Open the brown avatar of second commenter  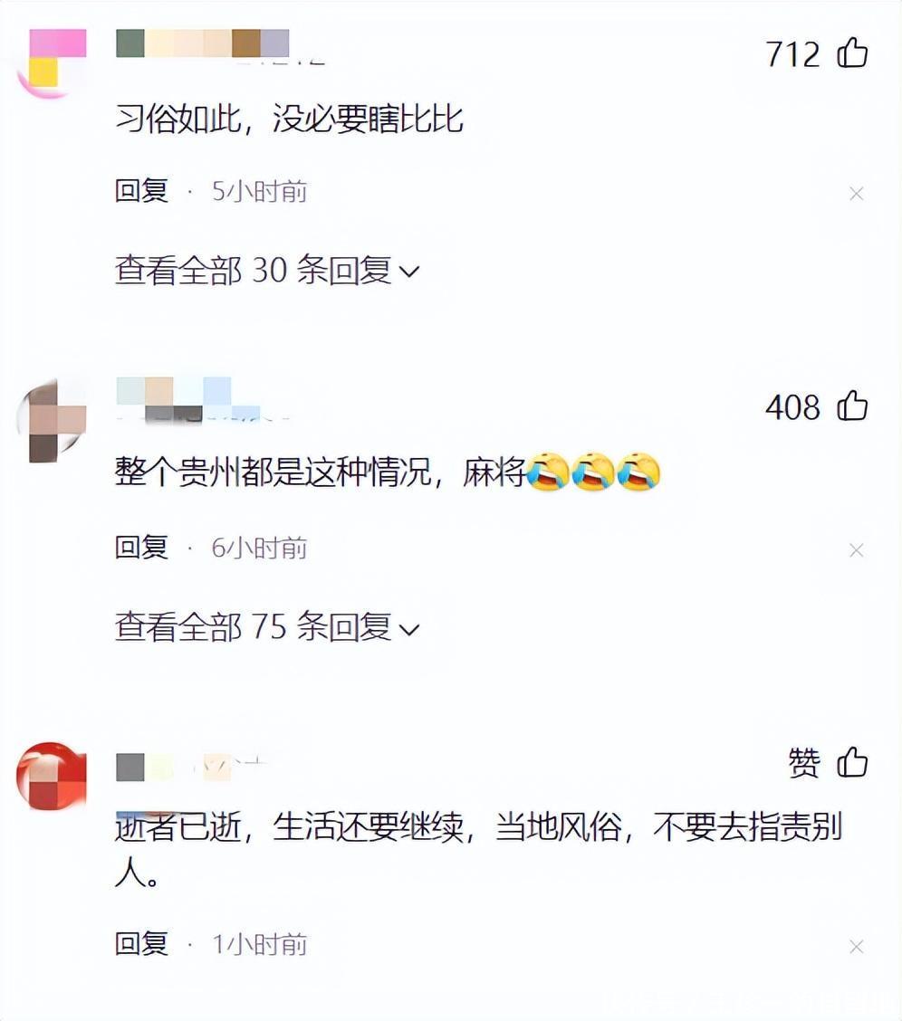tap(52, 420)
